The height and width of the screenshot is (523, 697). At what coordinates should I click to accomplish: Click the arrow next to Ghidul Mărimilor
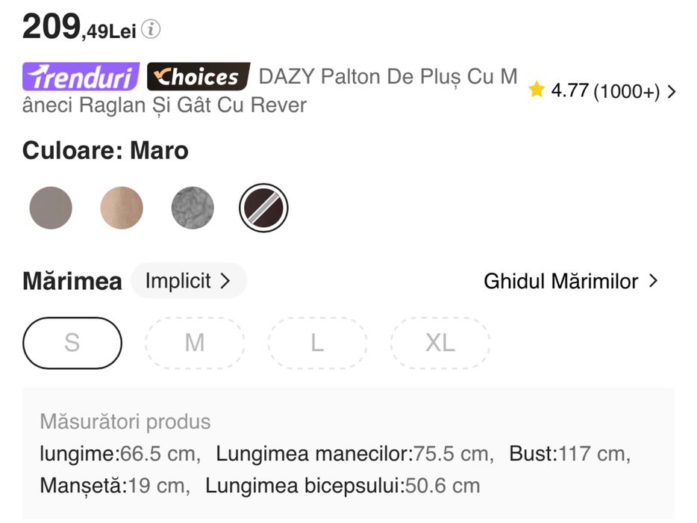654,281
